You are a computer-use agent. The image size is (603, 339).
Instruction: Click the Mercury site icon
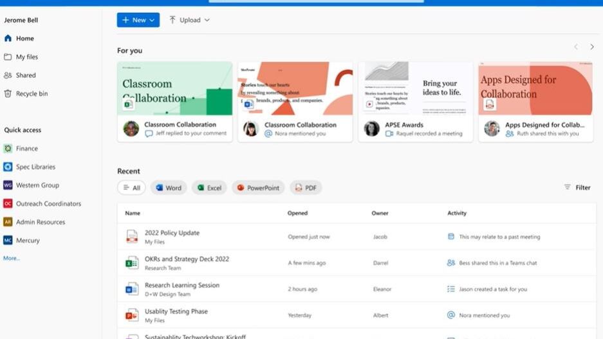click(x=8, y=241)
